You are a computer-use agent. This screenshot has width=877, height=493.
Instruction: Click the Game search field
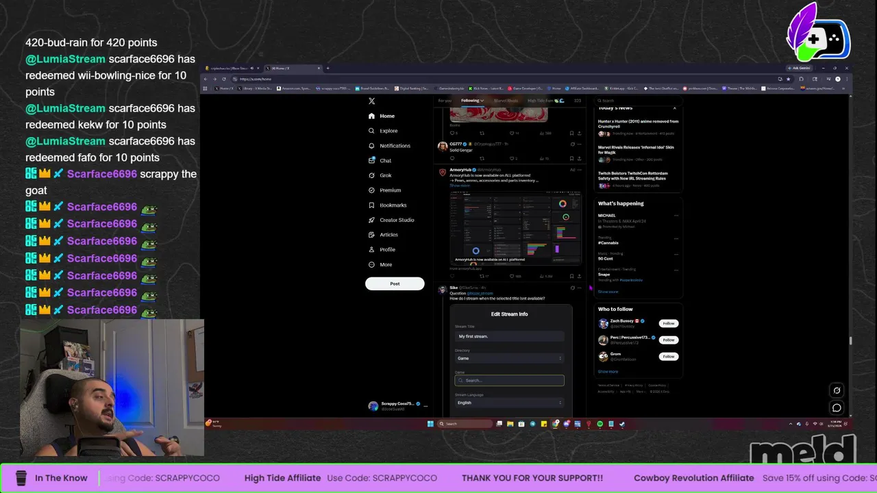(x=509, y=381)
